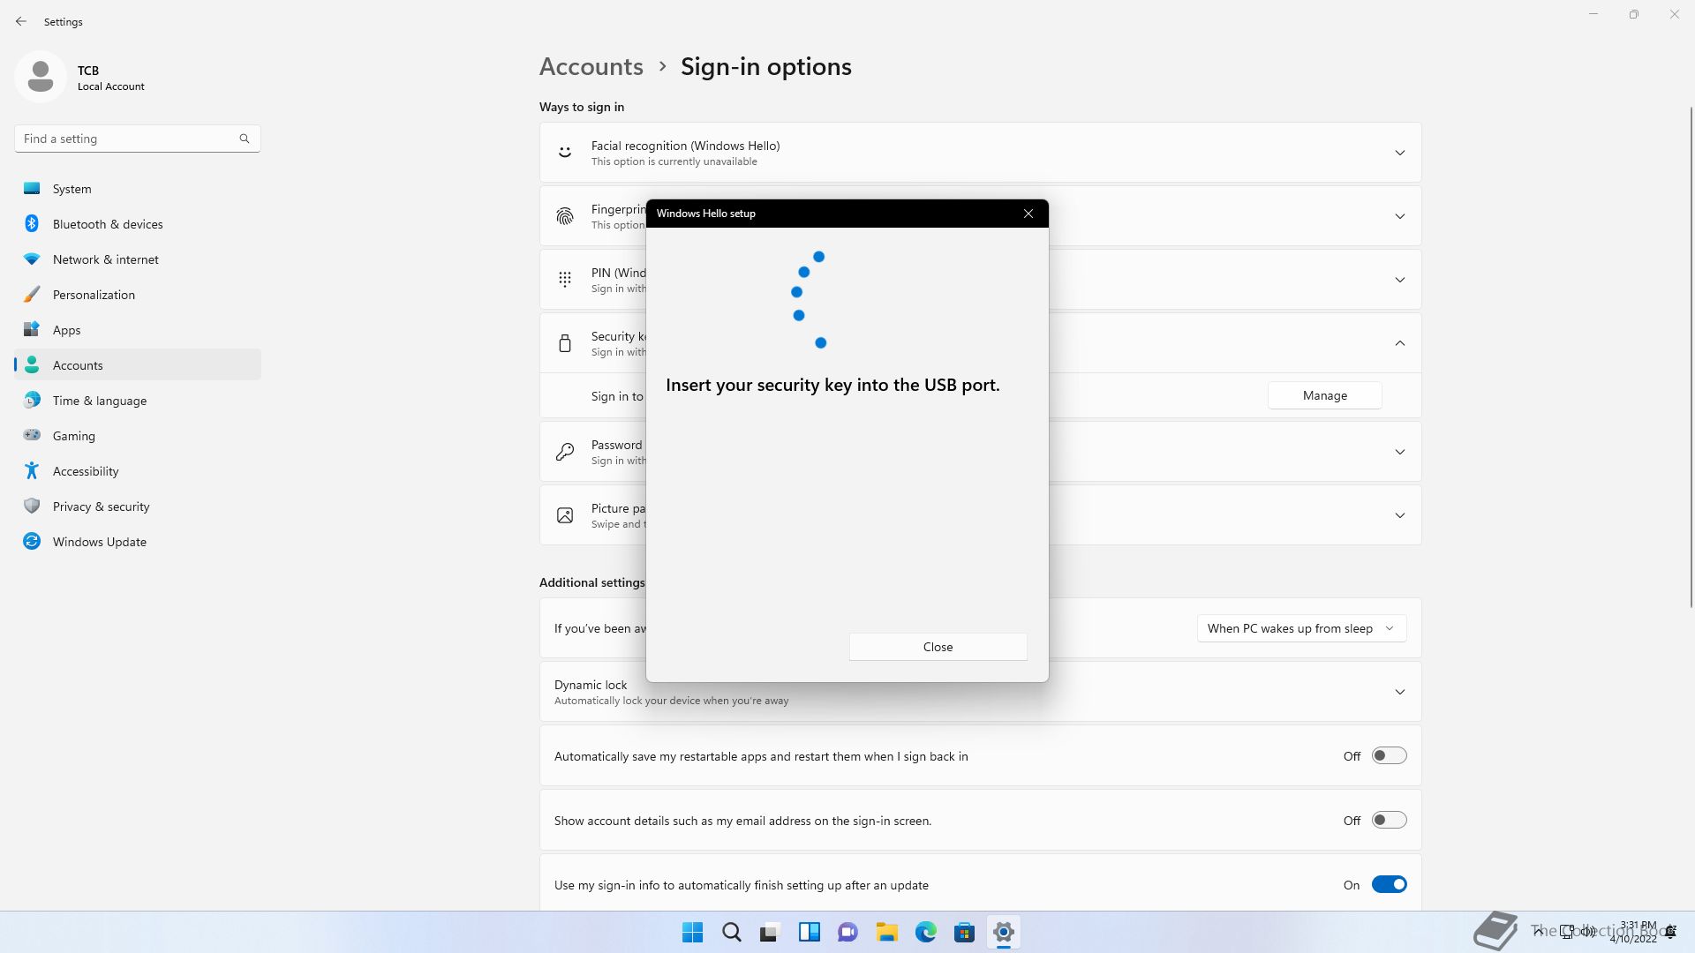Expand Facial recognition (Windows Hello) section
Screen dimensions: 1695x953
coord(1399,153)
